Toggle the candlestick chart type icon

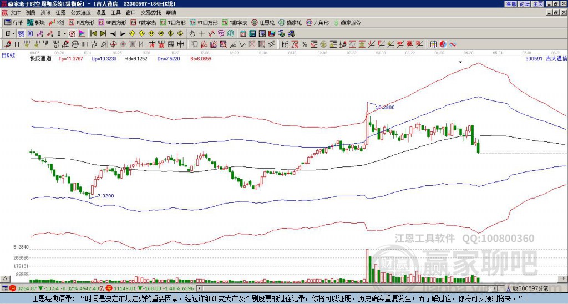pos(59,34)
